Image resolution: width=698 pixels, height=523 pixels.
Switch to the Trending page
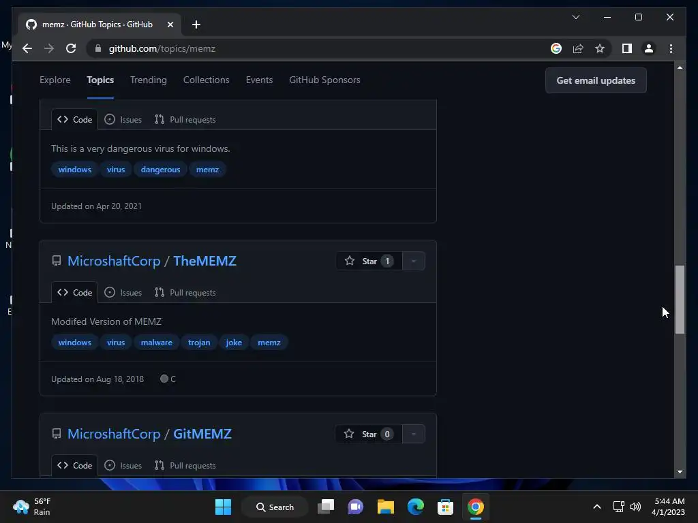[148, 80]
